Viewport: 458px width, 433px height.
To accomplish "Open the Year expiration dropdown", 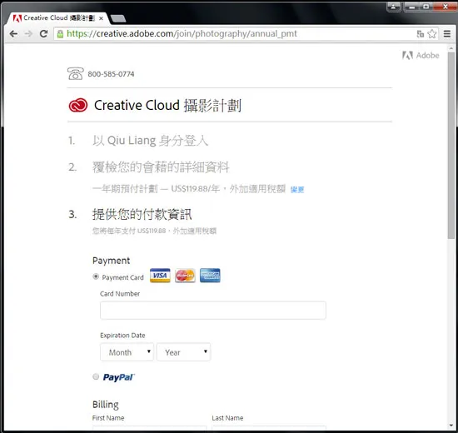I will [x=183, y=352].
